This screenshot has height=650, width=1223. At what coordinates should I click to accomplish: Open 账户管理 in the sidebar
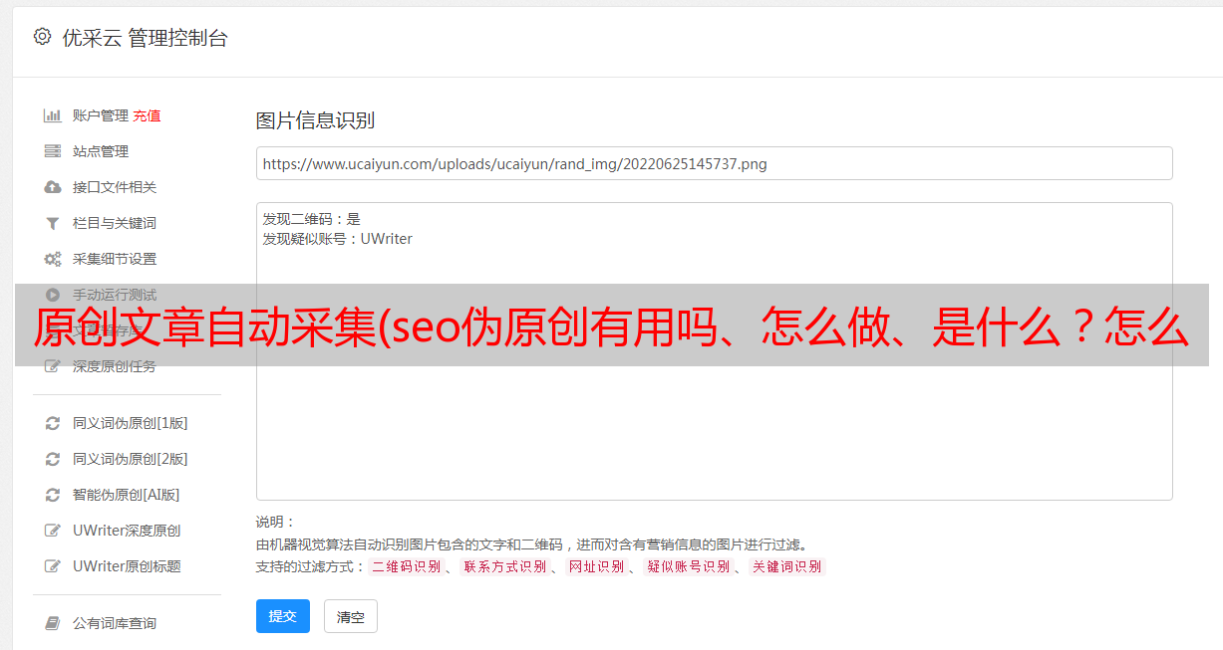[101, 115]
